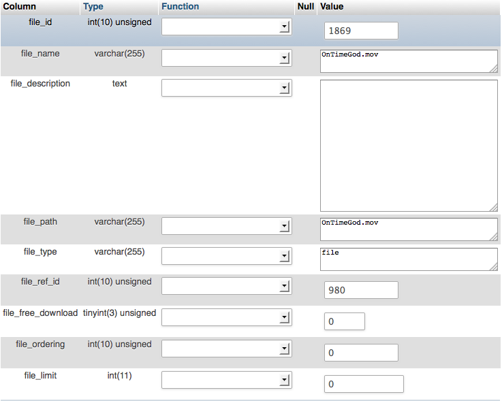Click varchar(255) type in file_path row
Image resolution: width=502 pixels, height=401 pixels.
pyautogui.click(x=119, y=222)
